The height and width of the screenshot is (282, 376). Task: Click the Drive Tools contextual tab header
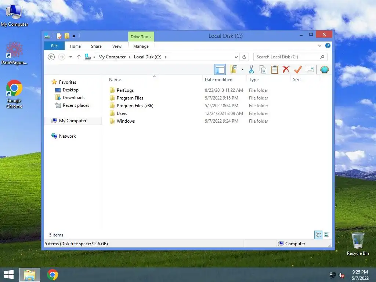click(141, 37)
